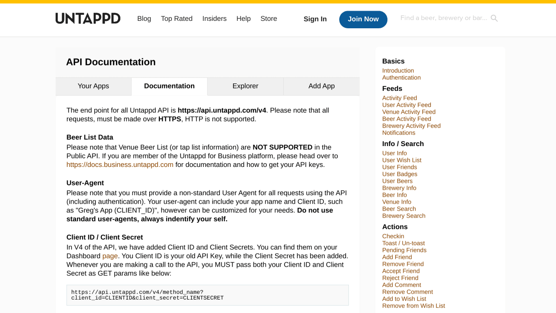Click the API Documentation heading
Screen dimensions: 556x313
point(111,62)
